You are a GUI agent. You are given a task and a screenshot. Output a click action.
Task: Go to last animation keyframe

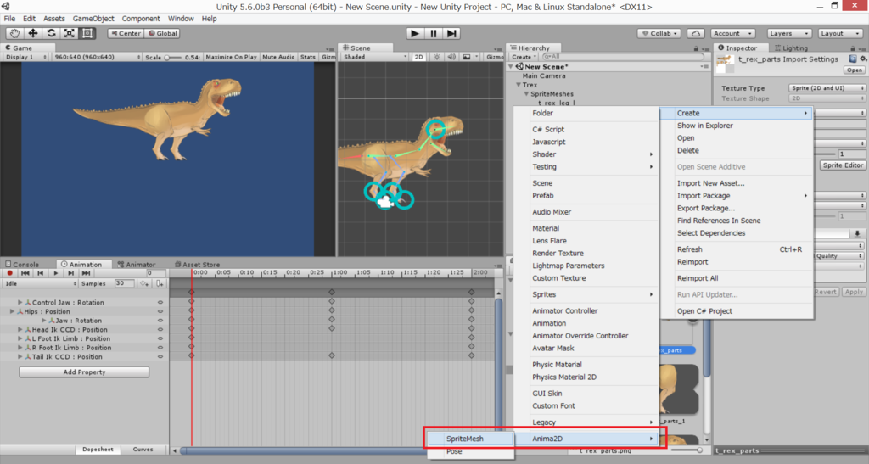pyautogui.click(x=86, y=273)
